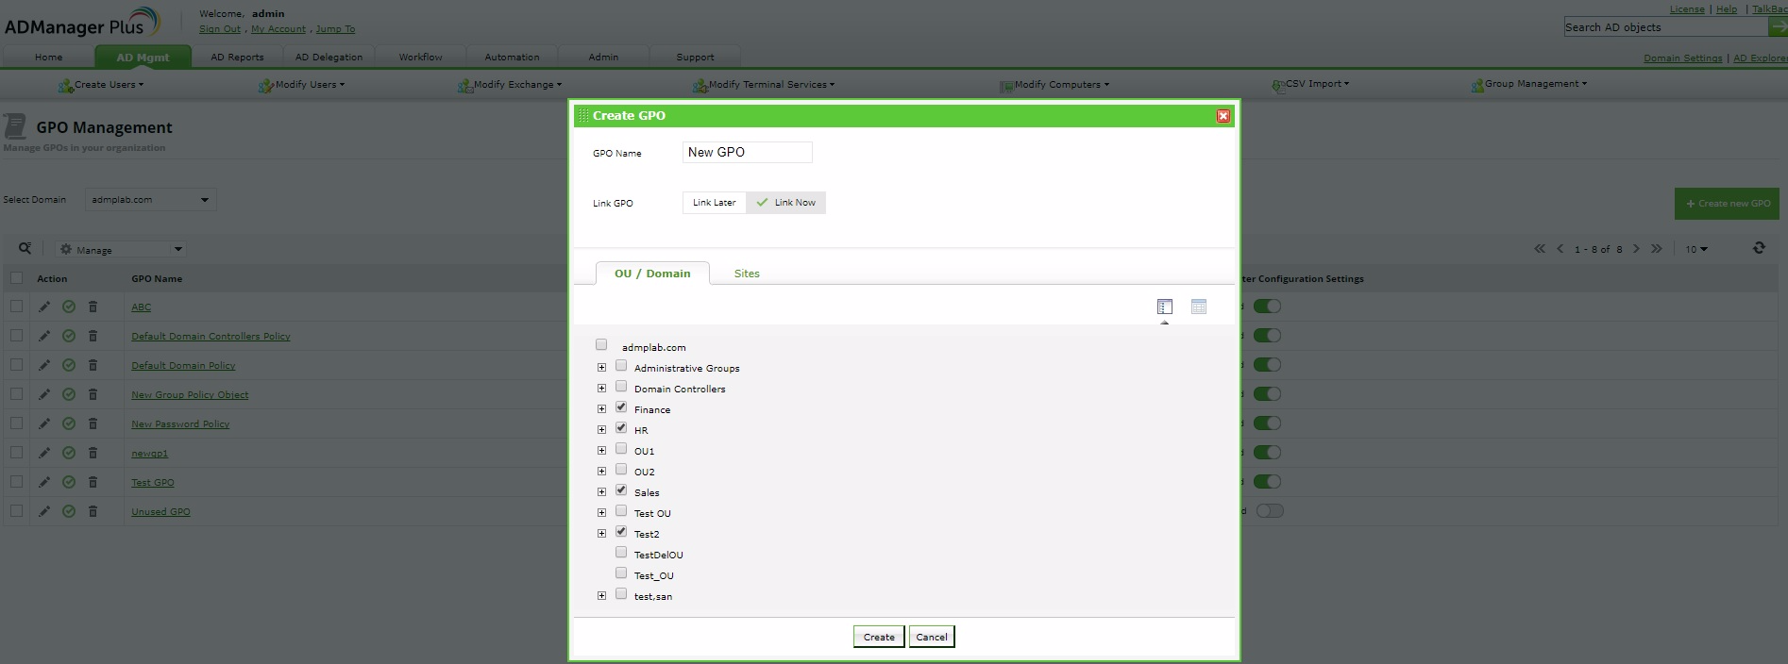The image size is (1788, 664).
Task: Expand the Sales OU tree node
Action: 601,491
